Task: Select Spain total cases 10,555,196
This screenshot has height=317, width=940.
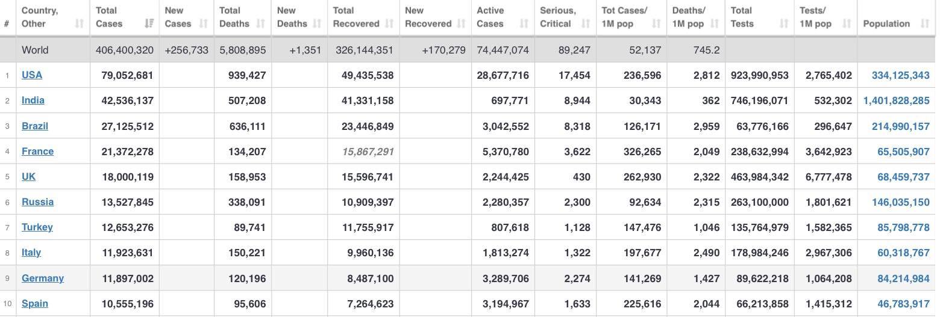Action: (127, 304)
